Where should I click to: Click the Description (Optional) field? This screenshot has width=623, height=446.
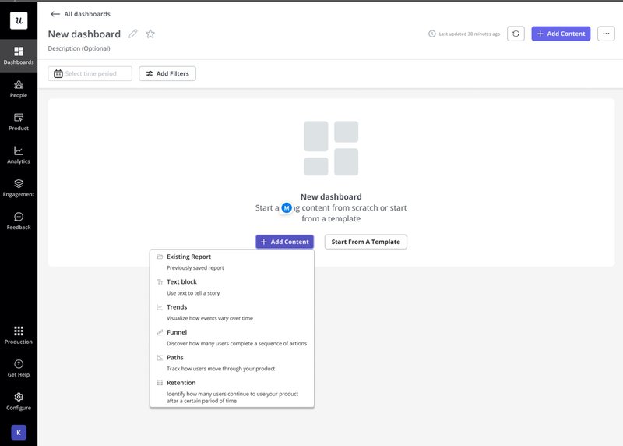pyautogui.click(x=79, y=48)
